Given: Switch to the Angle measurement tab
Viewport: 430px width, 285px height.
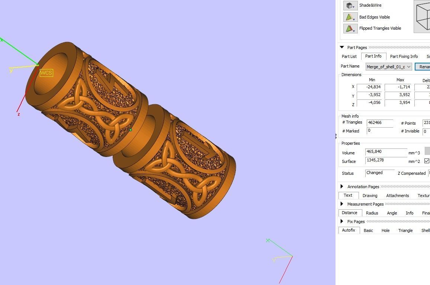Looking at the screenshot, I should [392, 213].
